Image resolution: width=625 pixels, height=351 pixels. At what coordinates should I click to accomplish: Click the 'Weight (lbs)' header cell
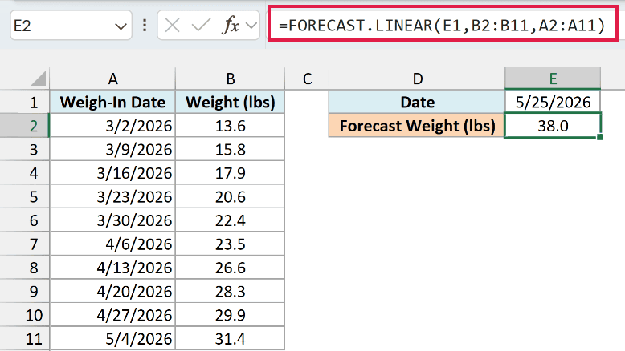230,102
